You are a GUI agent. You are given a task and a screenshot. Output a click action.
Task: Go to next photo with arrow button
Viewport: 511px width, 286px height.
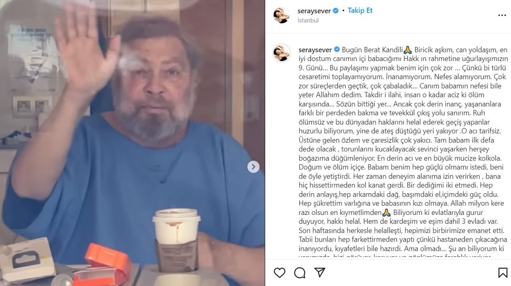(253, 167)
